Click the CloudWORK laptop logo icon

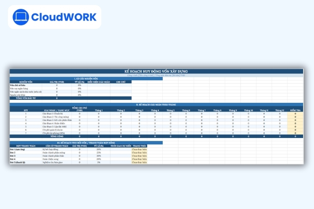(21, 17)
